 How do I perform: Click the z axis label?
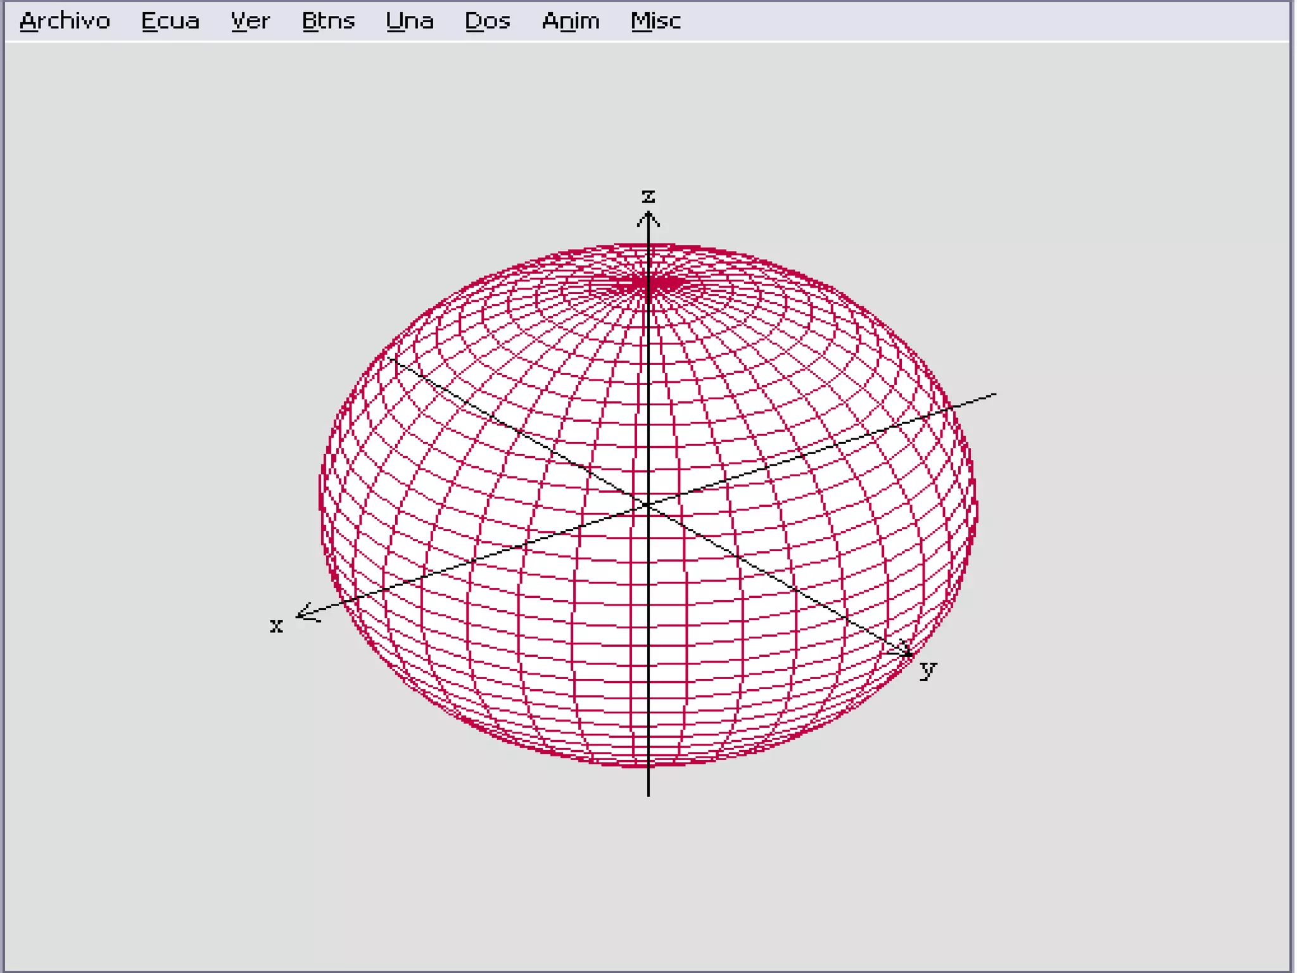point(648,195)
